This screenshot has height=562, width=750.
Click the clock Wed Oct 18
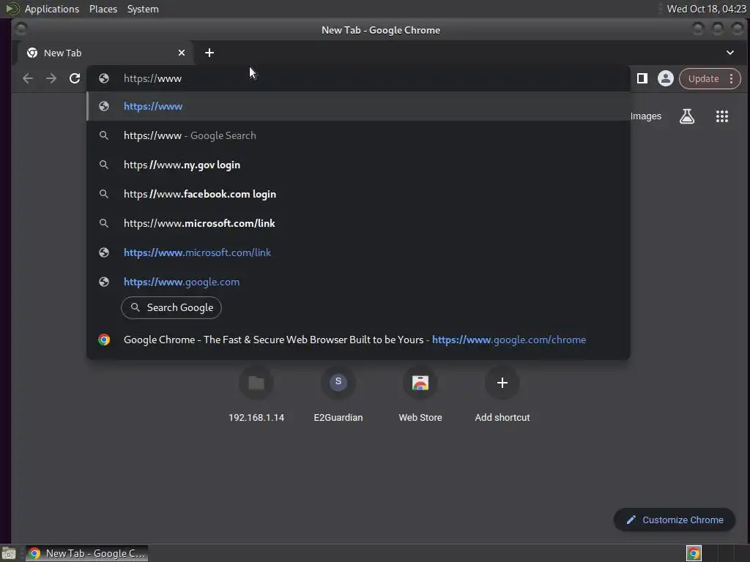[707, 9]
